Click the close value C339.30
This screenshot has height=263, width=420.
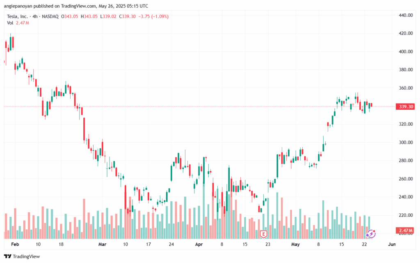(127, 16)
